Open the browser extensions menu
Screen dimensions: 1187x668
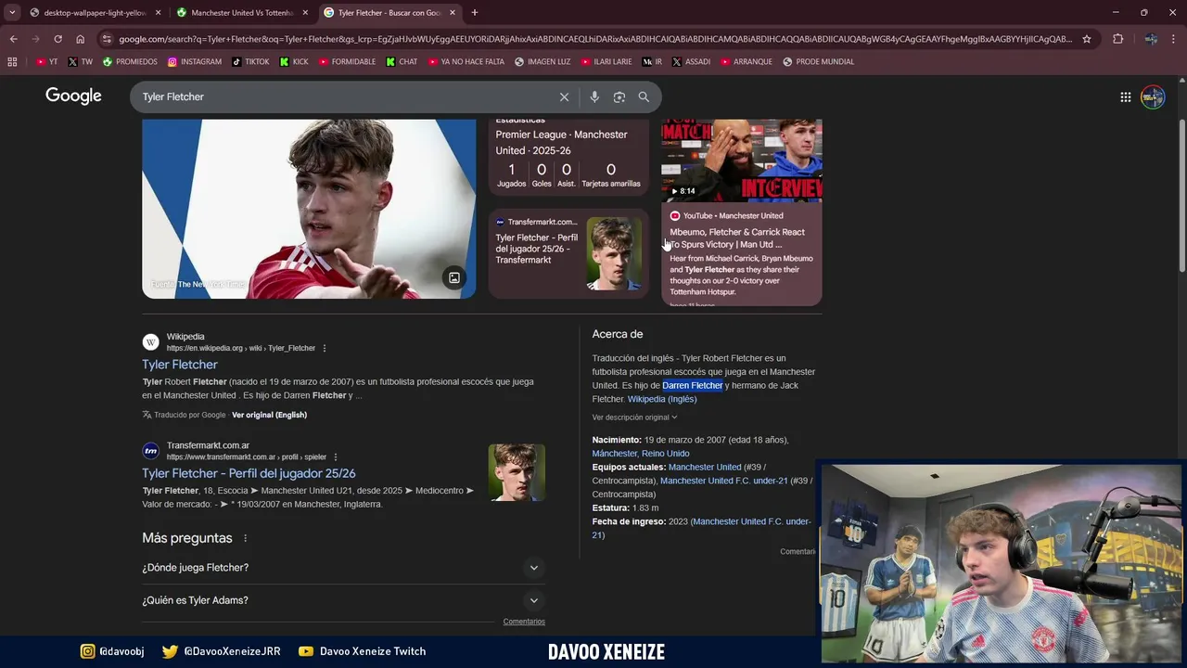click(1117, 39)
